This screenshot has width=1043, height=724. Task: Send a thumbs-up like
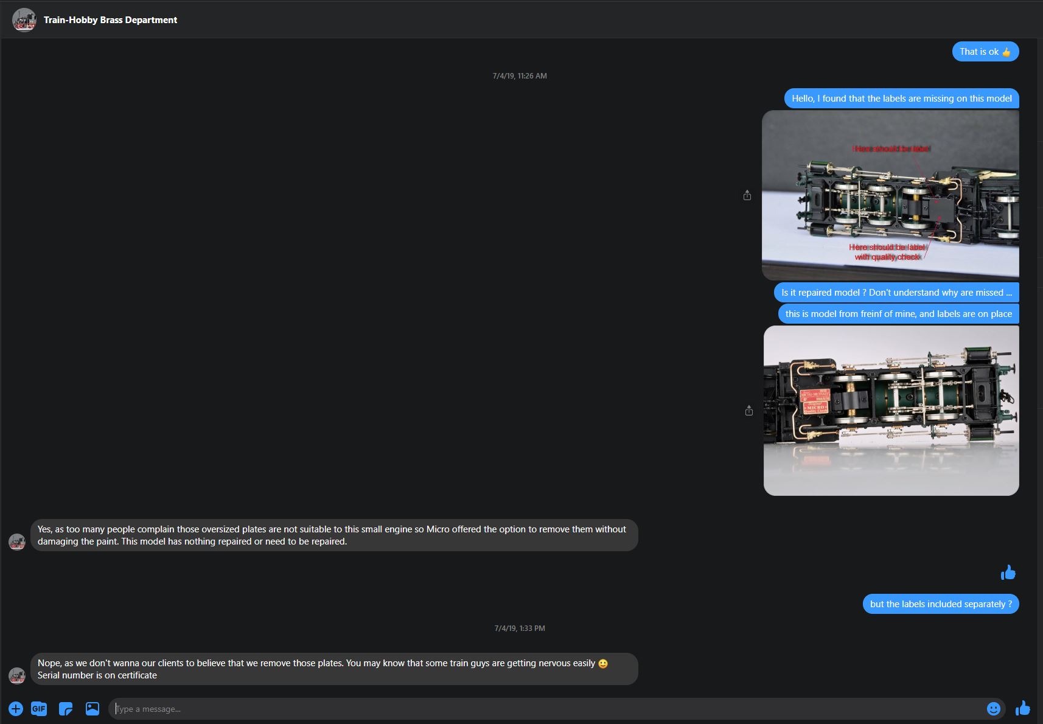tap(1022, 708)
